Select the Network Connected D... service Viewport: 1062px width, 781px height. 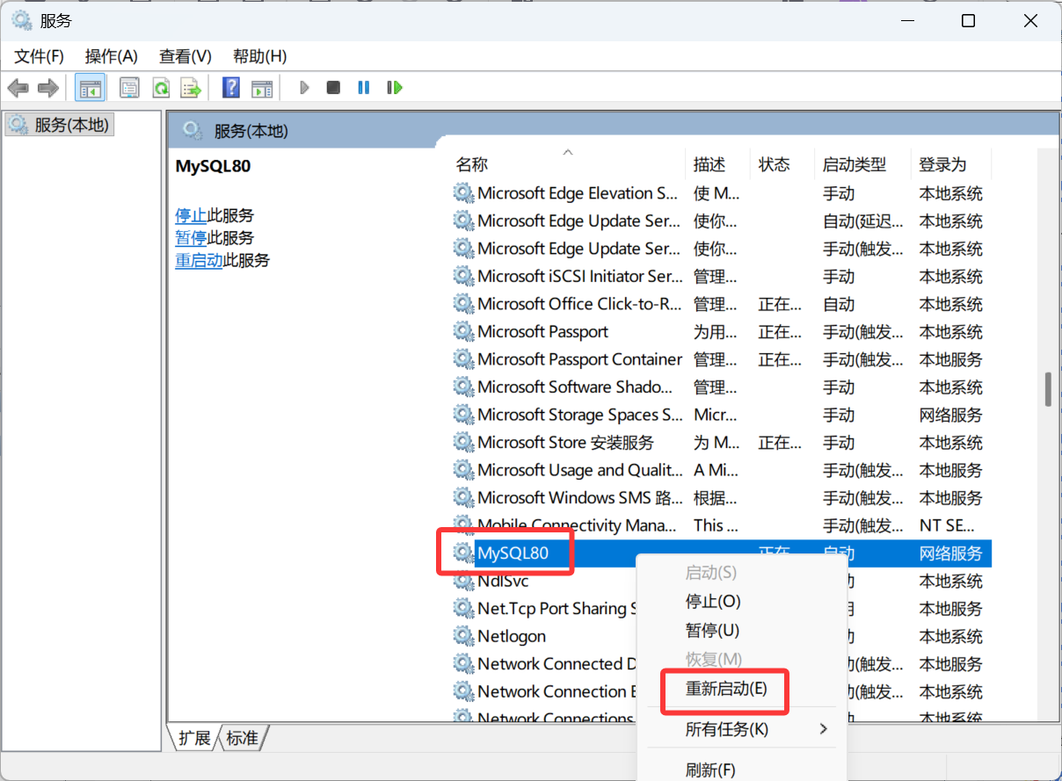pyautogui.click(x=556, y=663)
